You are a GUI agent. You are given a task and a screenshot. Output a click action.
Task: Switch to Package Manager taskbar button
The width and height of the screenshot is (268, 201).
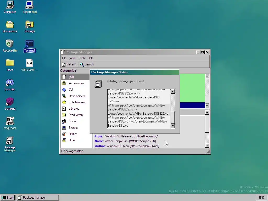(x=38, y=198)
